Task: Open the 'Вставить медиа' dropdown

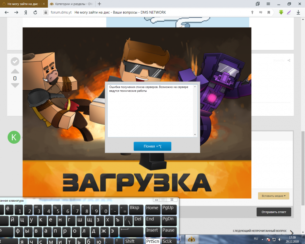Action: click(274, 196)
